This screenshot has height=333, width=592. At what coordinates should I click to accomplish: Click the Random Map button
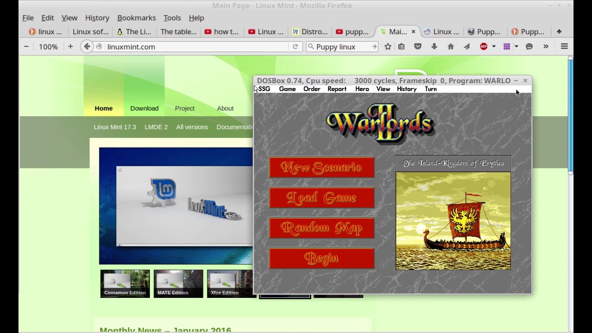coord(321,228)
